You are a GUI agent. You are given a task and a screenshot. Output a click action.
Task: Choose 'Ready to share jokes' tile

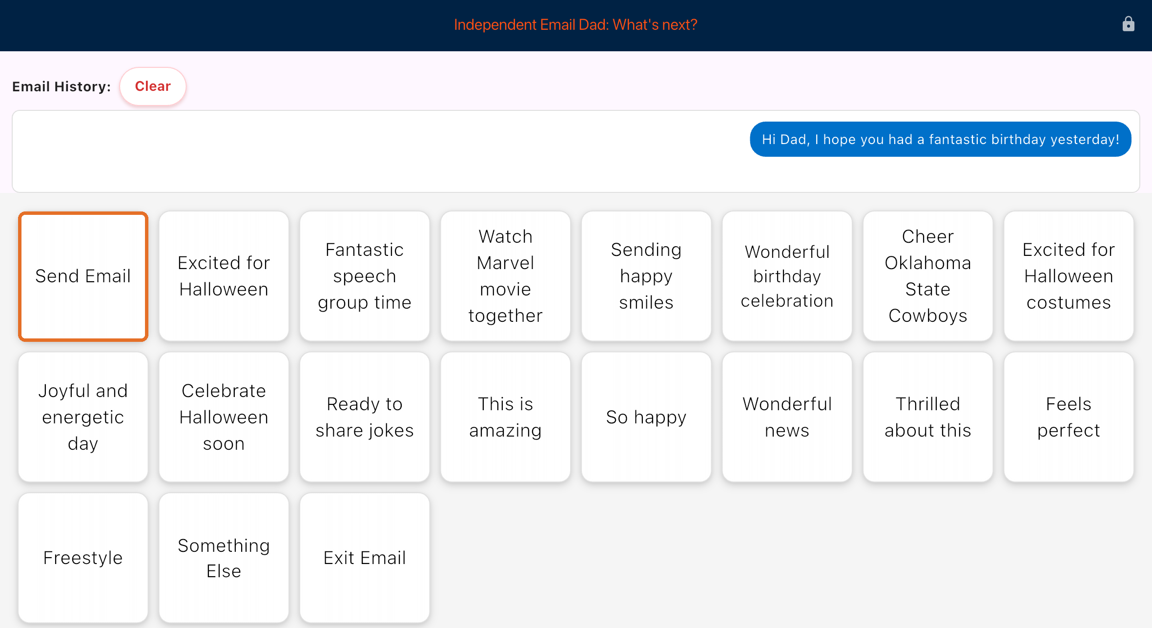point(365,417)
